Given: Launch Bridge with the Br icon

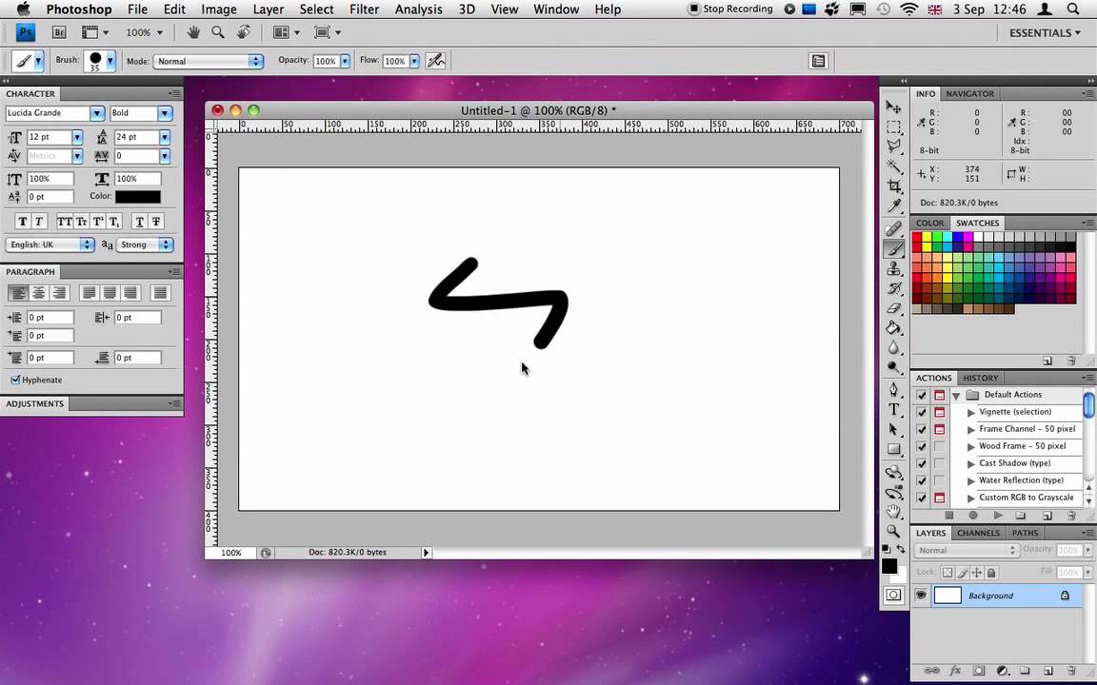Looking at the screenshot, I should pos(59,32).
